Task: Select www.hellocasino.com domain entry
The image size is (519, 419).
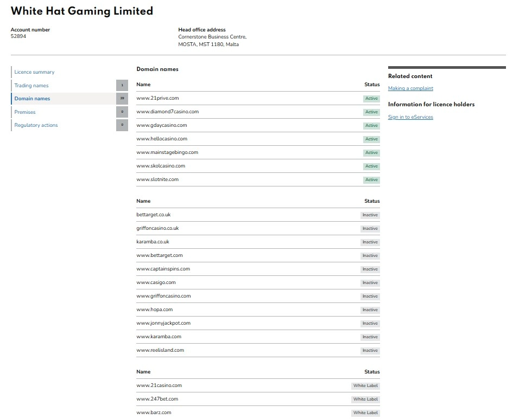Action: point(162,139)
